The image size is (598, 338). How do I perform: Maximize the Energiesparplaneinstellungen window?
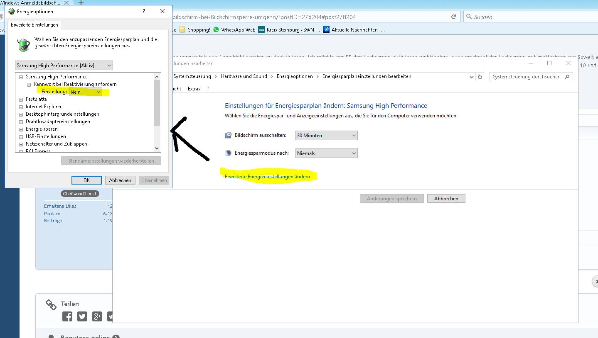pos(549,63)
